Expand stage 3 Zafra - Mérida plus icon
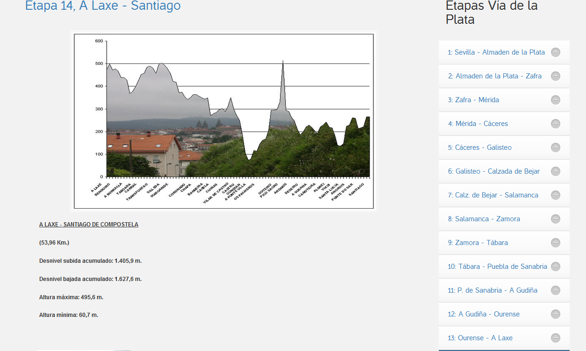 [x=555, y=100]
